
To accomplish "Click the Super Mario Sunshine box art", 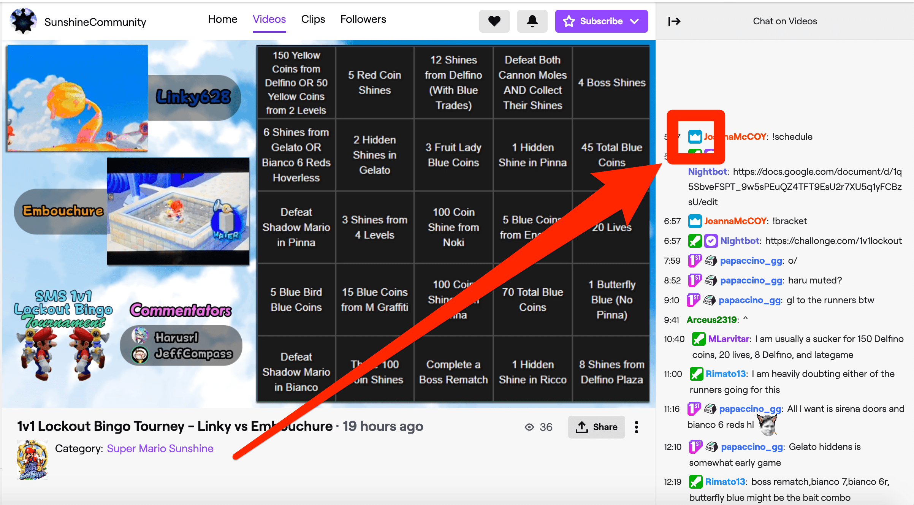I will [x=32, y=460].
